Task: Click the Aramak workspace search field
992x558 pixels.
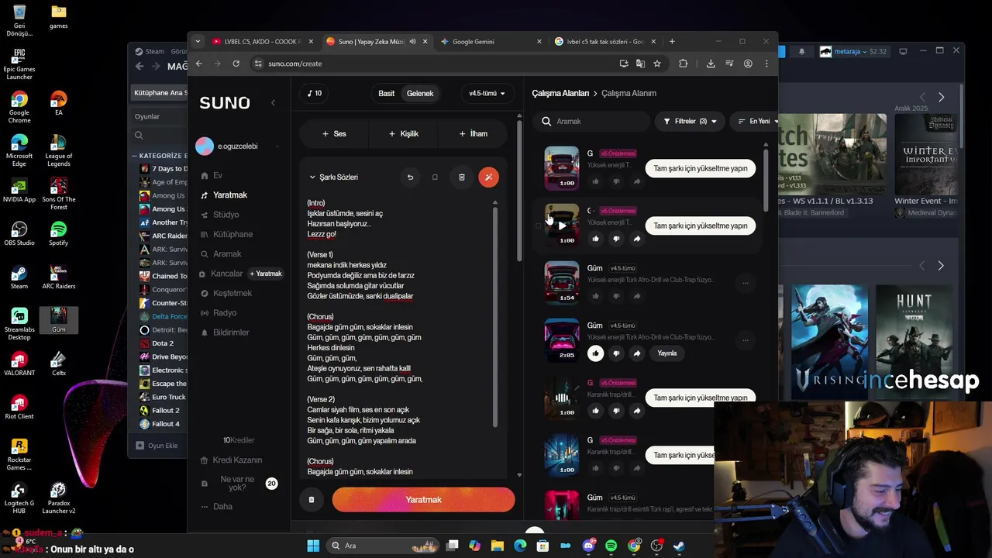Action: click(x=591, y=121)
